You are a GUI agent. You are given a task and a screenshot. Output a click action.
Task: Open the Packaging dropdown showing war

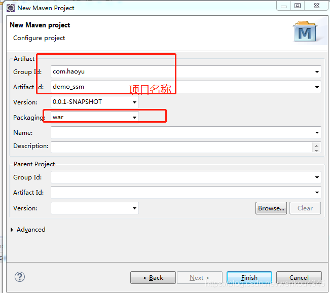tap(134, 118)
